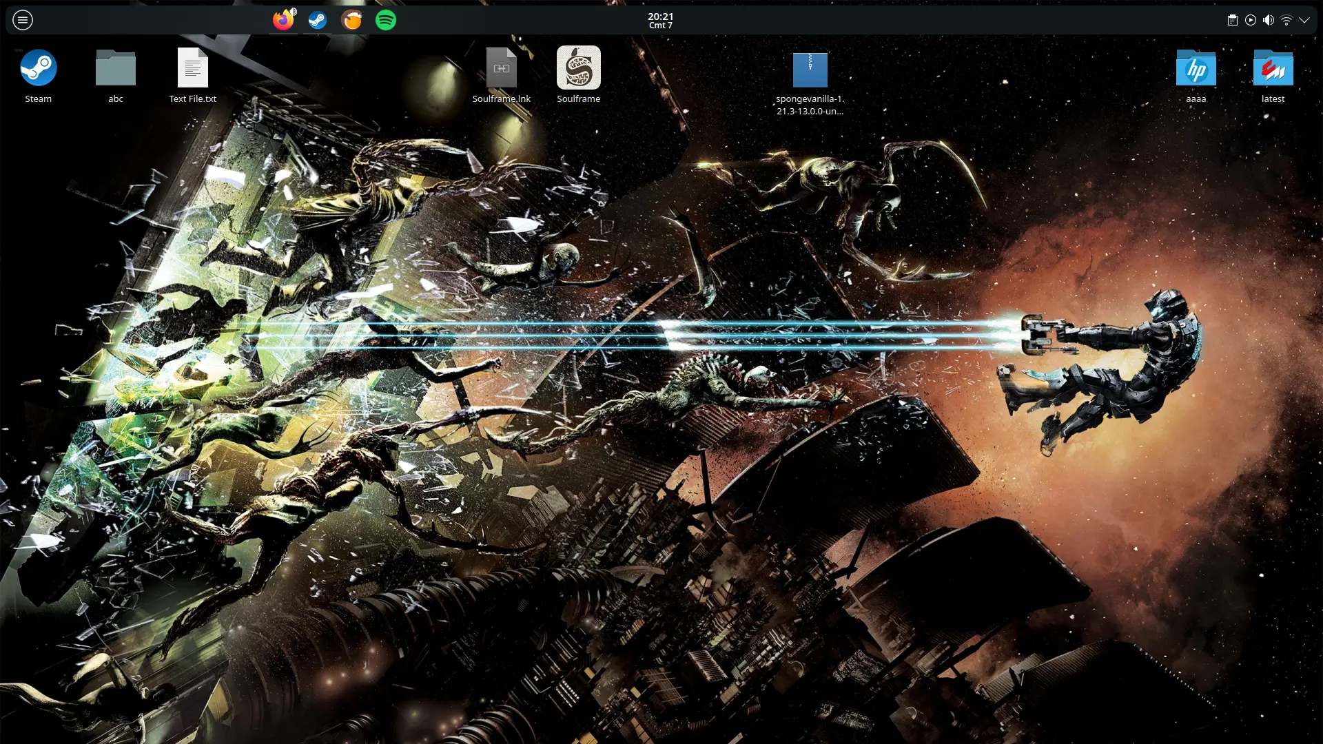Open the orange app icon beside Steam in panel
Image resolution: width=1323 pixels, height=744 pixels.
(352, 20)
